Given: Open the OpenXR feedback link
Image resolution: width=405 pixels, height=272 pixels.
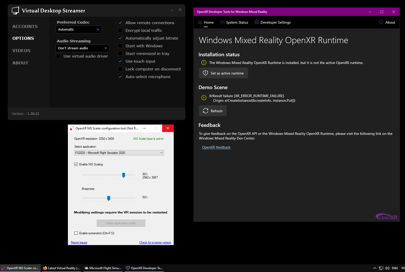Looking at the screenshot, I should pyautogui.click(x=216, y=147).
